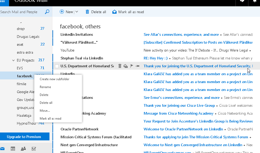Select sender LinkedIn Invitations row

click(x=77, y=34)
